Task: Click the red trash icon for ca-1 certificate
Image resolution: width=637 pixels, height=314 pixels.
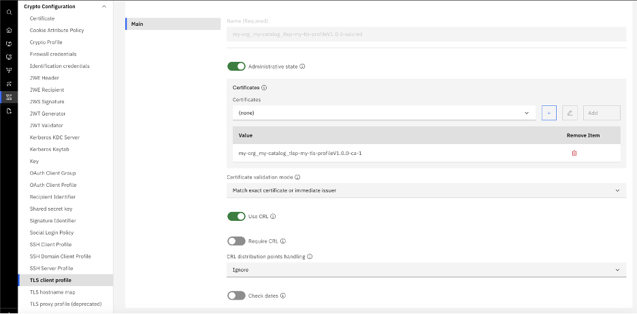Action: (574, 154)
